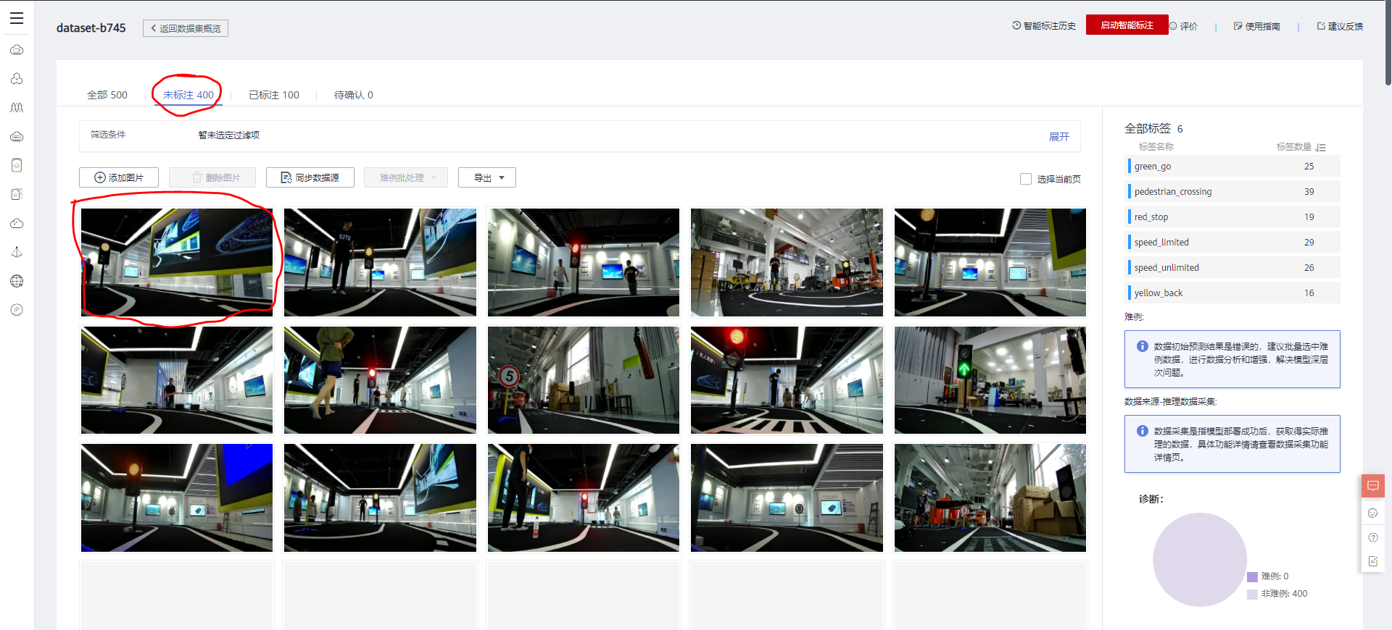
Task: Click the edit-note icon beside 使用指南
Action: [x=1238, y=26]
